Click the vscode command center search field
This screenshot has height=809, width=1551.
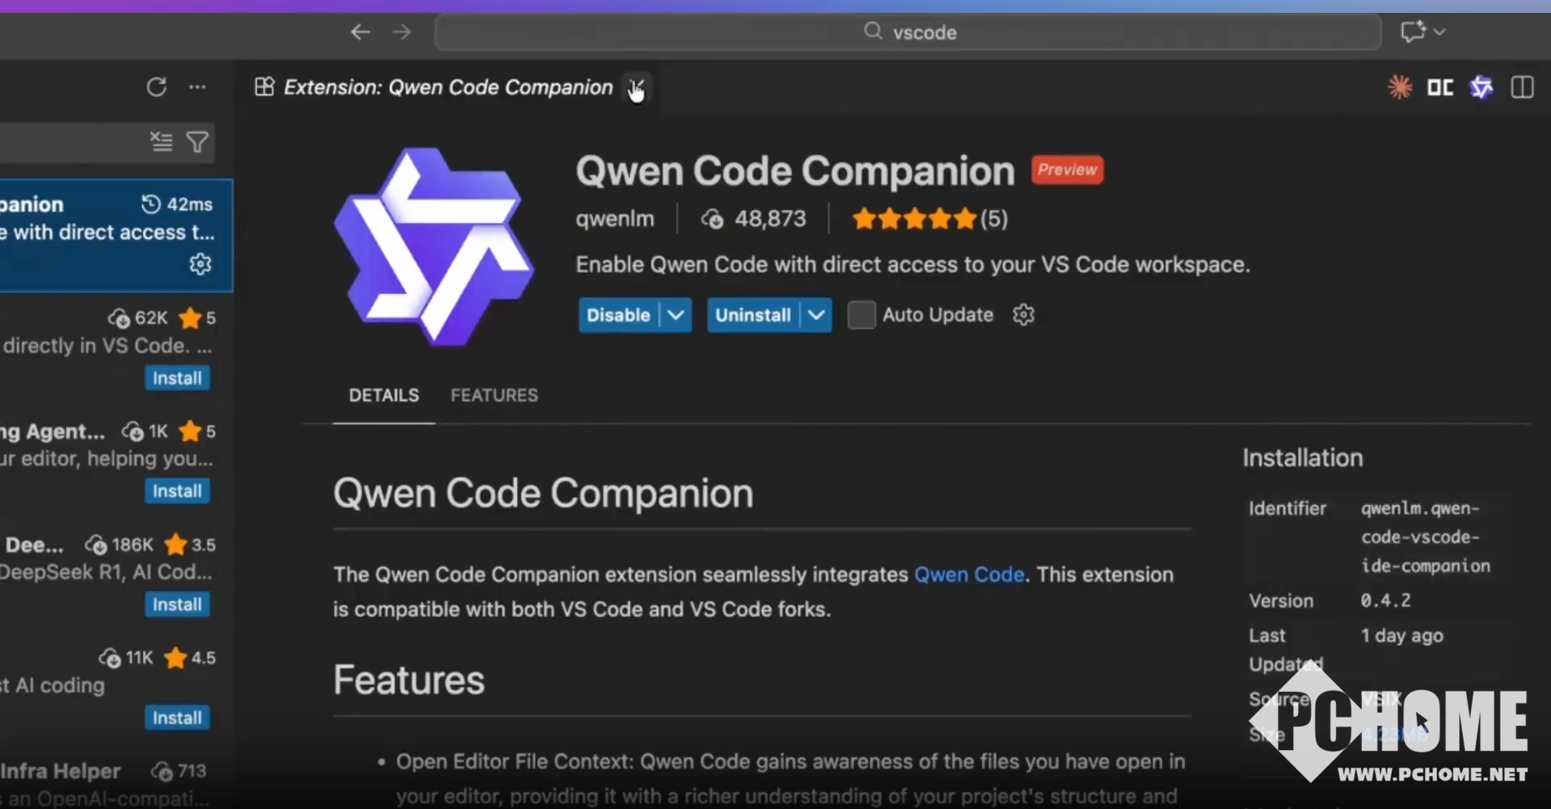point(907,32)
